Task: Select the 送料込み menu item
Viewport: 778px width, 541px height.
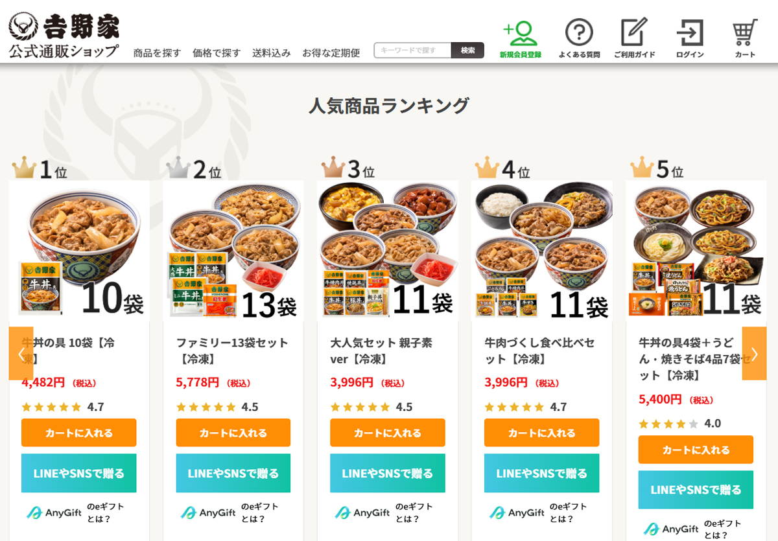Action: 272,52
